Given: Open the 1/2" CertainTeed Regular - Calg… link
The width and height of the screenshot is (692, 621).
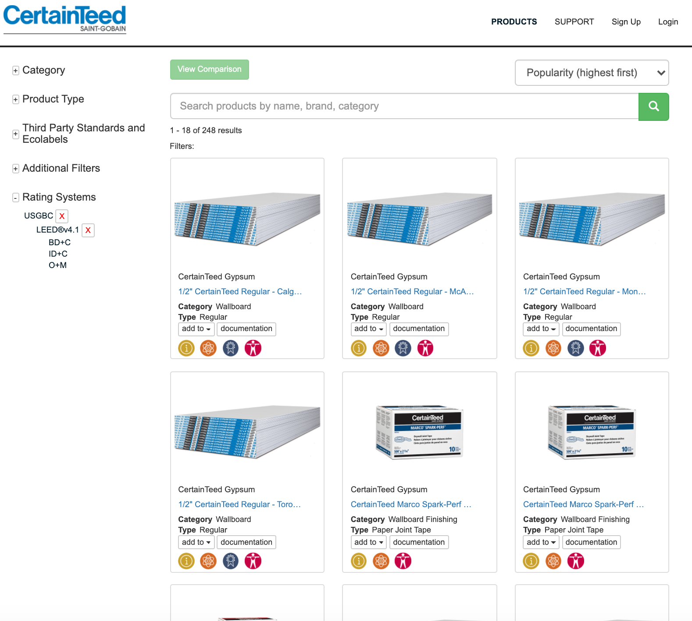Looking at the screenshot, I should click(x=240, y=292).
